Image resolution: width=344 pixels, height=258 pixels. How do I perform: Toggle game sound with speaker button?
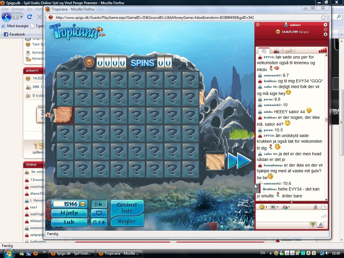click(x=99, y=204)
